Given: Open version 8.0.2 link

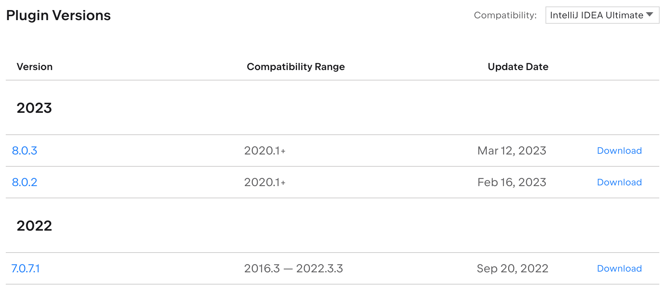Looking at the screenshot, I should [24, 182].
